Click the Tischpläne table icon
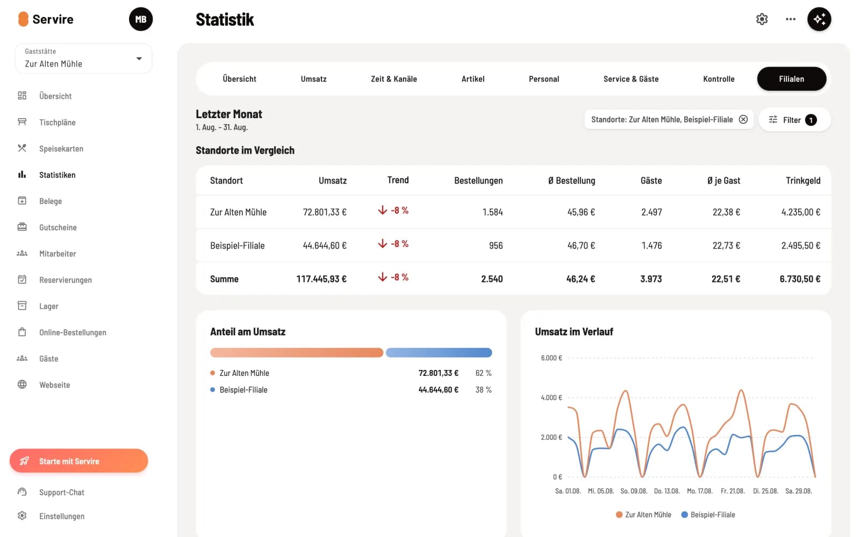This screenshot has height=537, width=860. [x=22, y=122]
